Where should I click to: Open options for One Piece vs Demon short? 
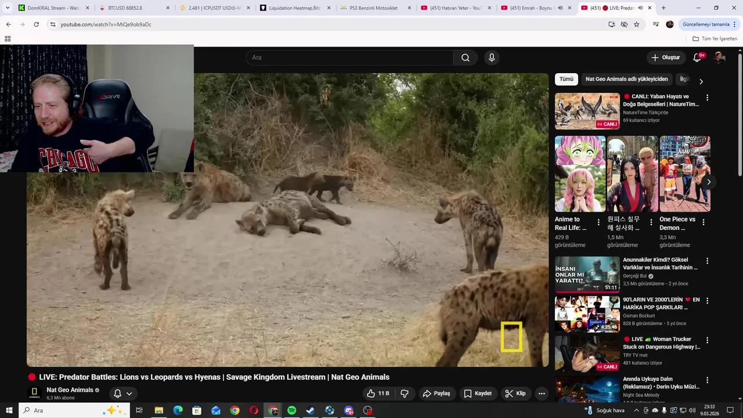point(704,222)
